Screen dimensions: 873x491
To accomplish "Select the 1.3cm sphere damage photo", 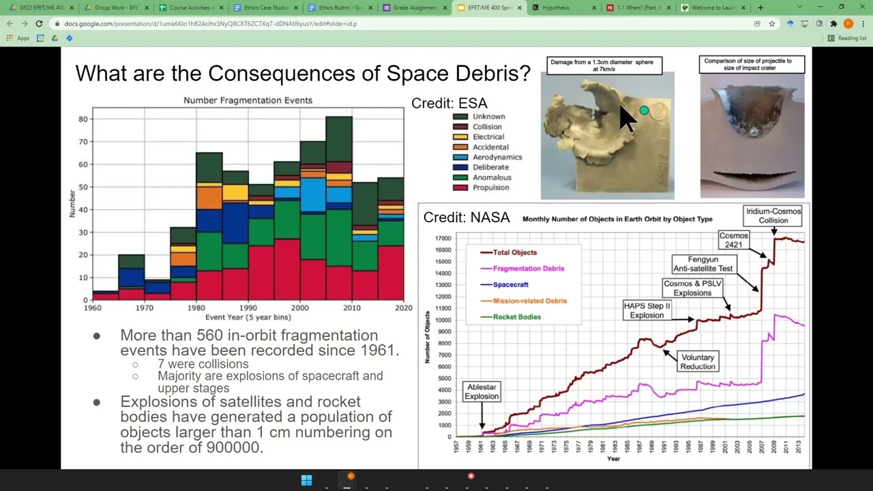I will pos(608,136).
